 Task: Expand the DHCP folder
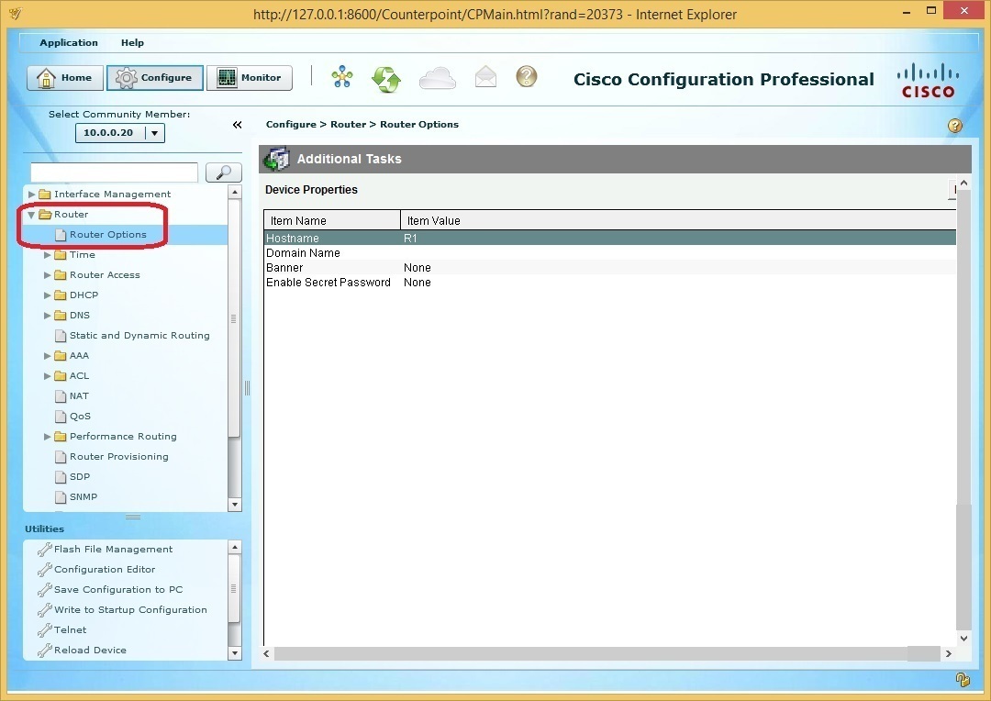(48, 295)
